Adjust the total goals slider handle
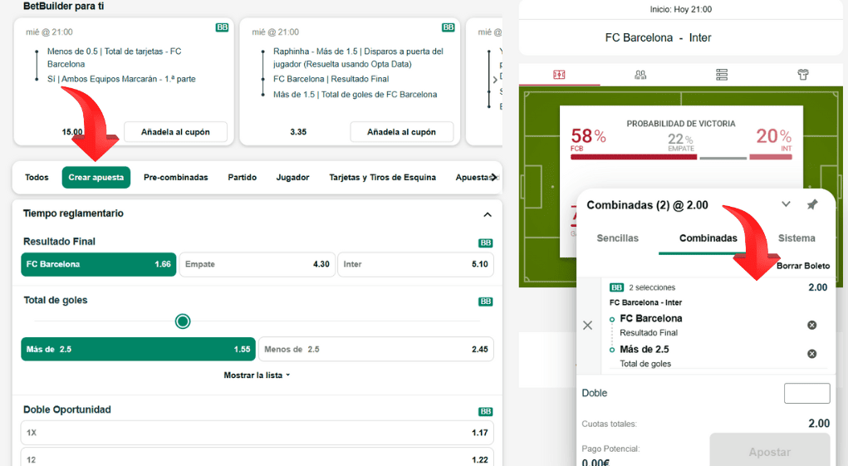Viewport: 848px width, 466px height. coord(183,321)
